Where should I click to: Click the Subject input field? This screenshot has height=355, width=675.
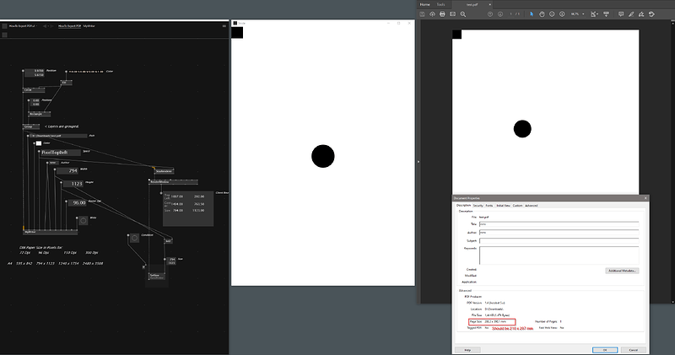pos(559,240)
